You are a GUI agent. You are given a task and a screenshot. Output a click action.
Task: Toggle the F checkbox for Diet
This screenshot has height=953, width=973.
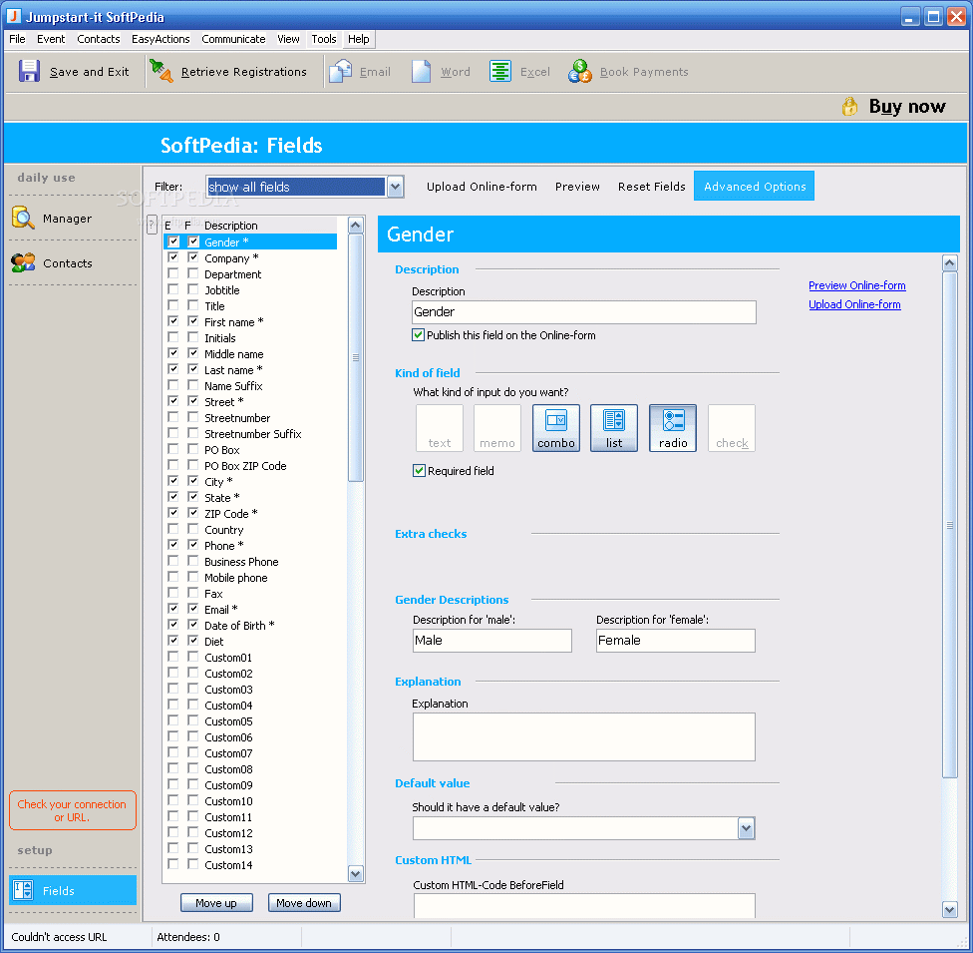[x=193, y=641]
